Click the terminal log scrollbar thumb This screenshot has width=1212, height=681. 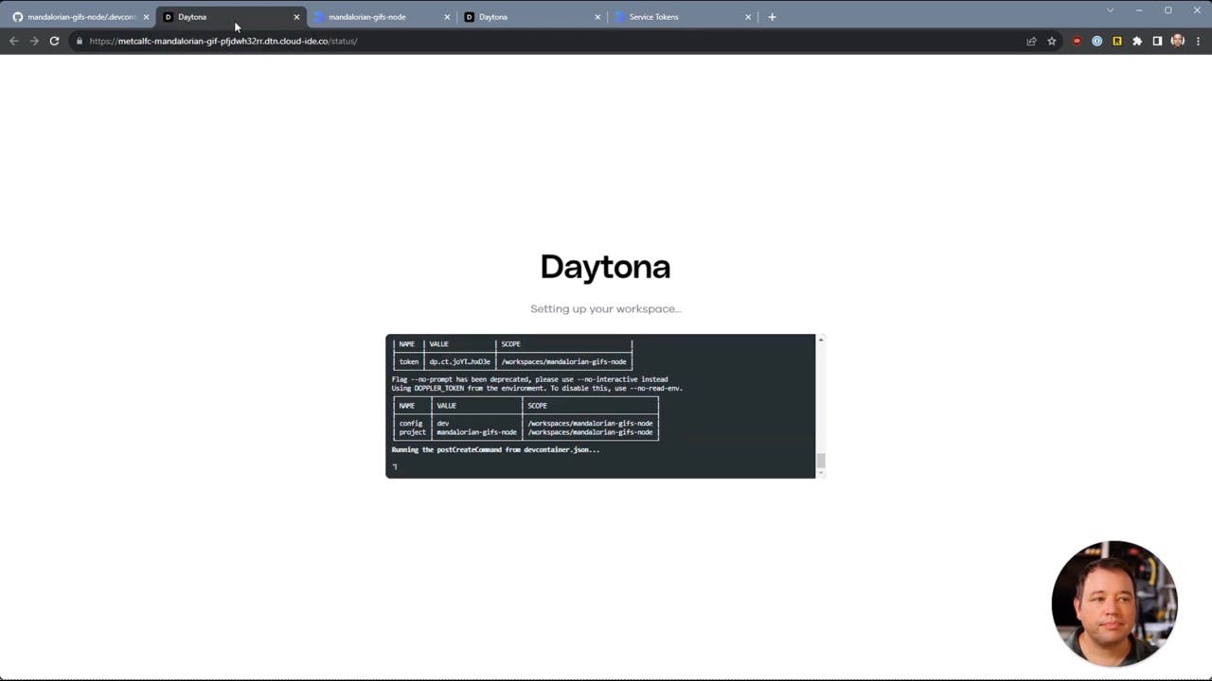(x=821, y=461)
